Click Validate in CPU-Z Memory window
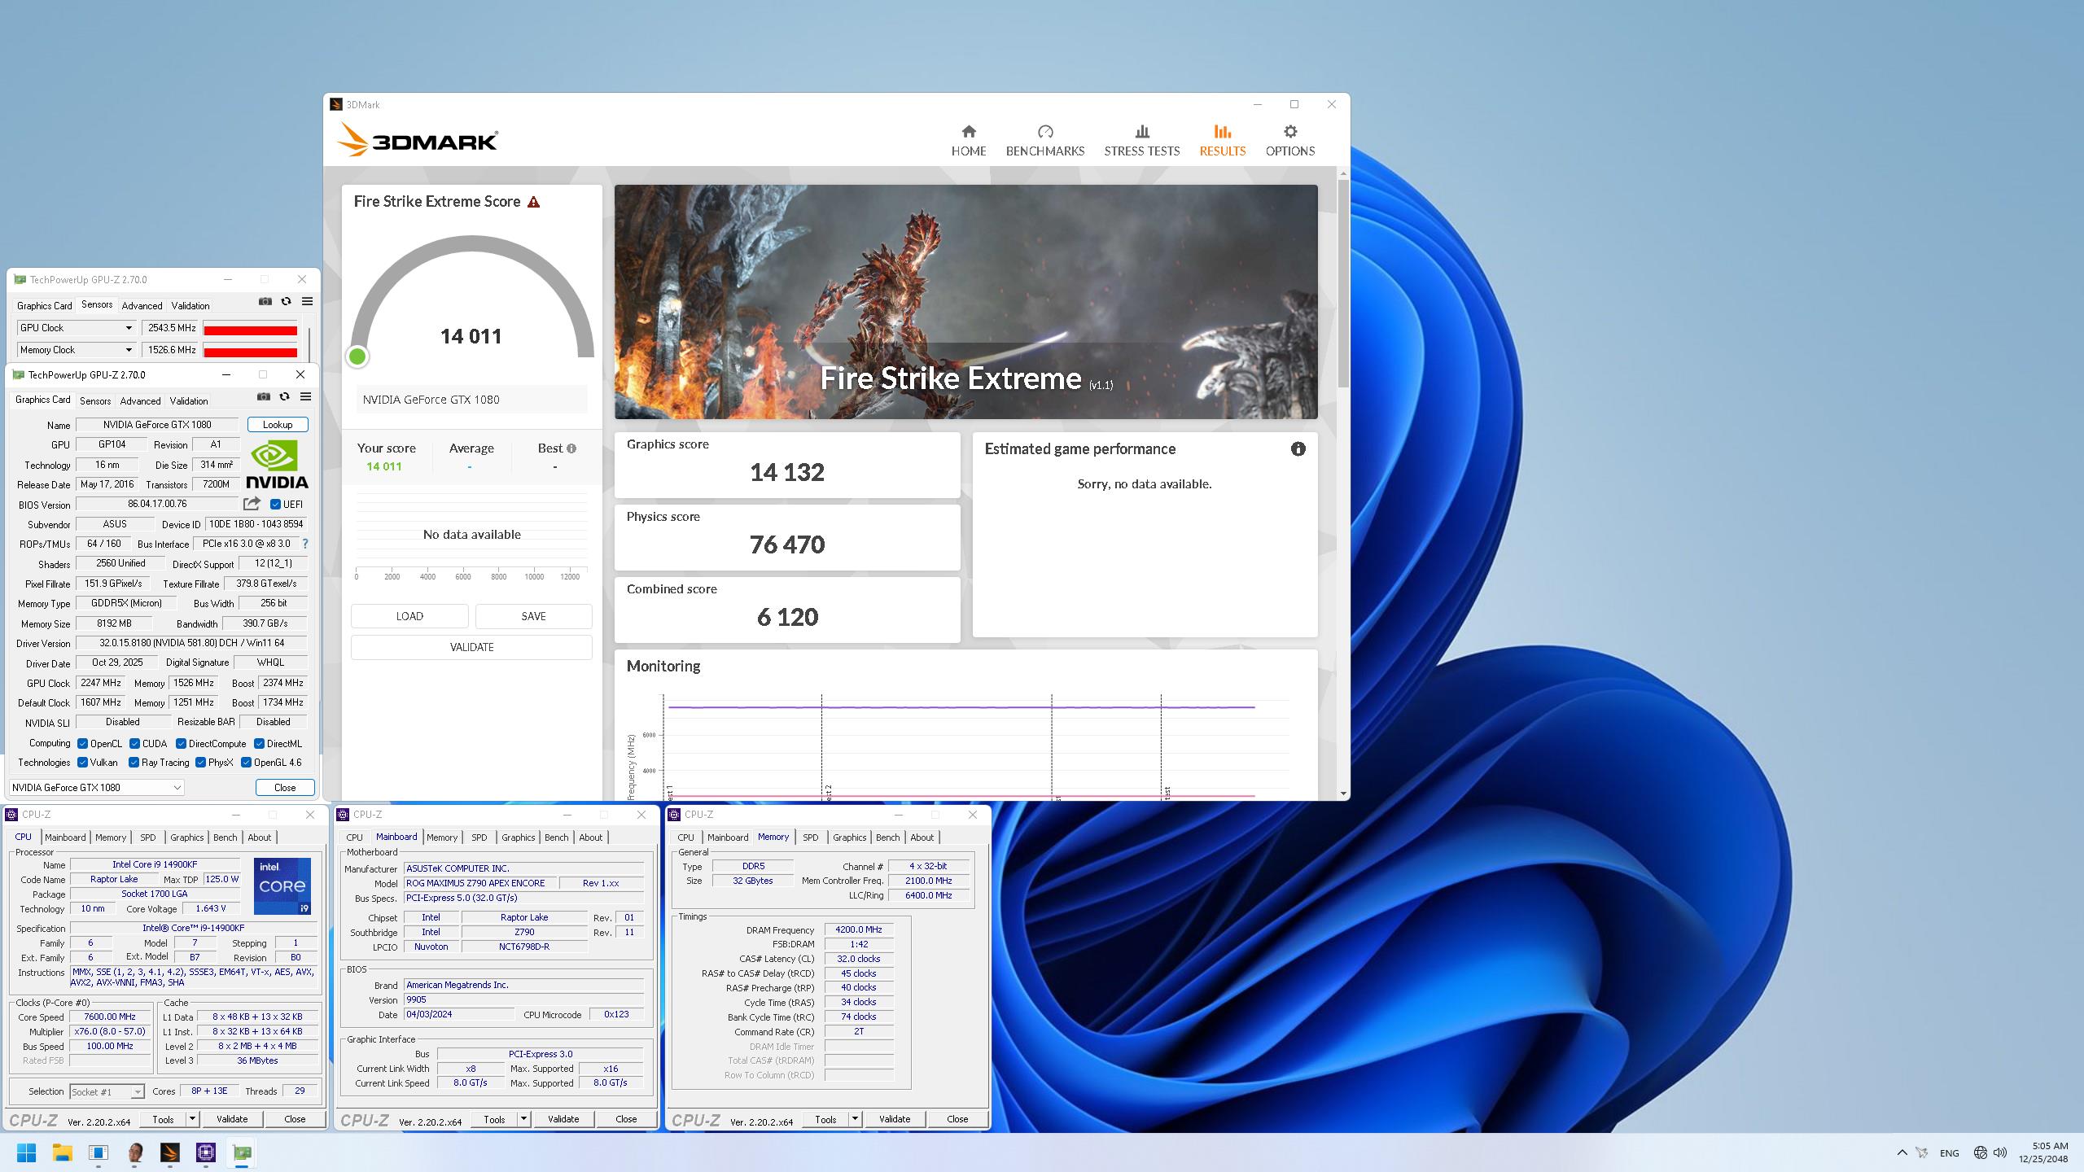 pos(895,1119)
